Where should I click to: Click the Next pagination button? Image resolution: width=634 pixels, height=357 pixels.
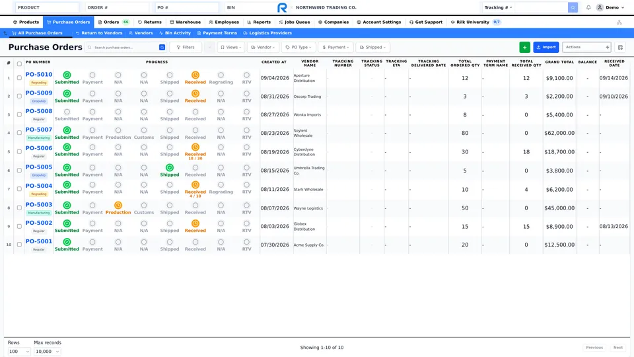point(618,347)
